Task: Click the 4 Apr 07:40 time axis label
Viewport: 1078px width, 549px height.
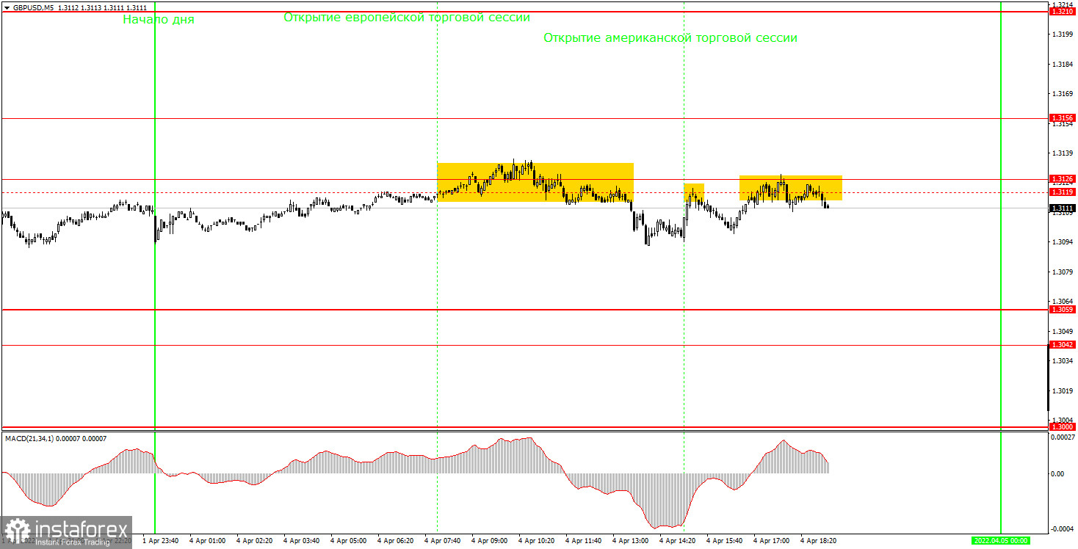Action: point(443,540)
